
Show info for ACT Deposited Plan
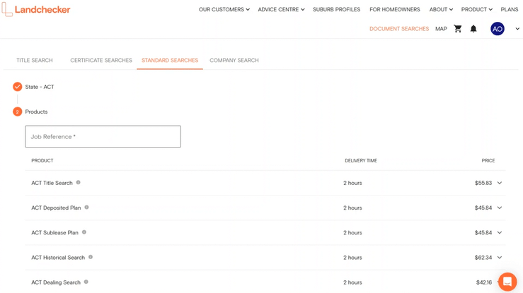pos(86,207)
